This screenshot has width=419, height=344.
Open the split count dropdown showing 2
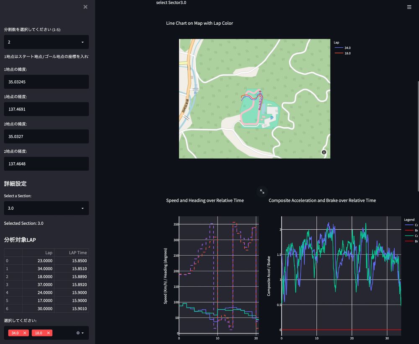[46, 42]
